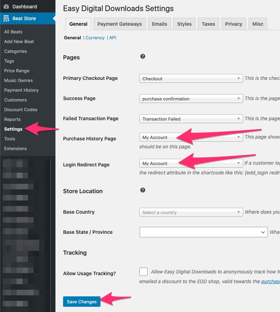Open the Failed Transaction Page dropdown
Image resolution: width=280 pixels, height=312 pixels.
click(x=191, y=118)
